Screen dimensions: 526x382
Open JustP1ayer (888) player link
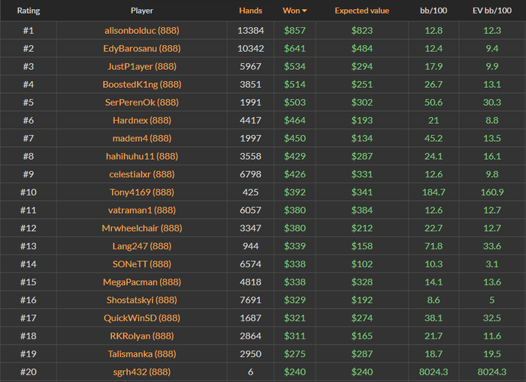pyautogui.click(x=141, y=66)
